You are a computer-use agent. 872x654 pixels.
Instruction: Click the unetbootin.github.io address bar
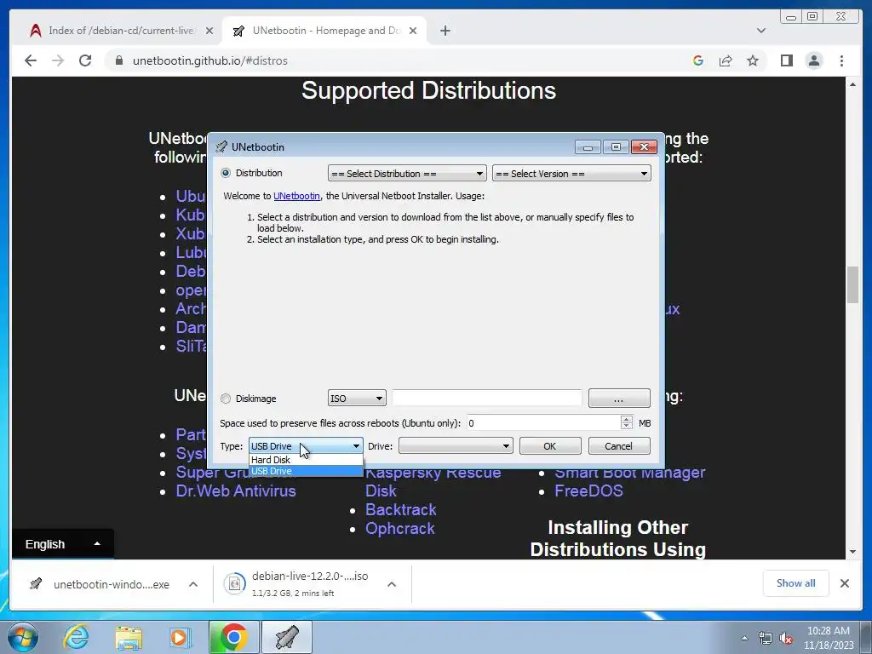coord(210,60)
